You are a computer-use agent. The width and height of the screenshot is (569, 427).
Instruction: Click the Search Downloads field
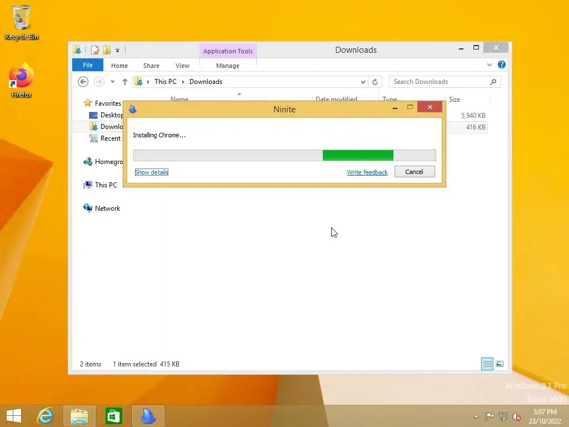click(x=445, y=82)
